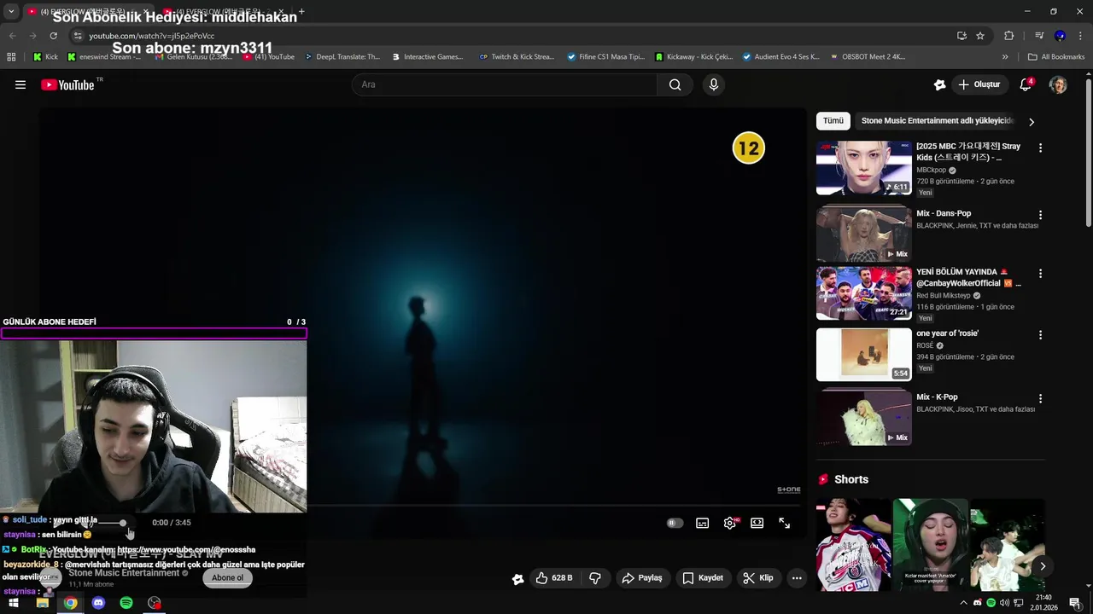This screenshot has width=1093, height=614.
Task: Click the sparkle Ask icon in the header
Action: coord(939,84)
